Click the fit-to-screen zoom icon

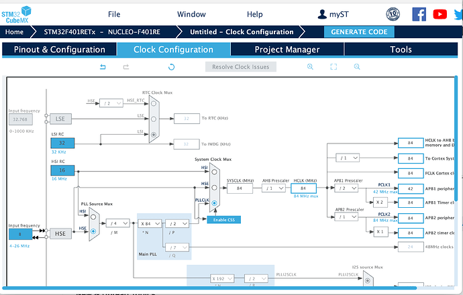pos(333,66)
